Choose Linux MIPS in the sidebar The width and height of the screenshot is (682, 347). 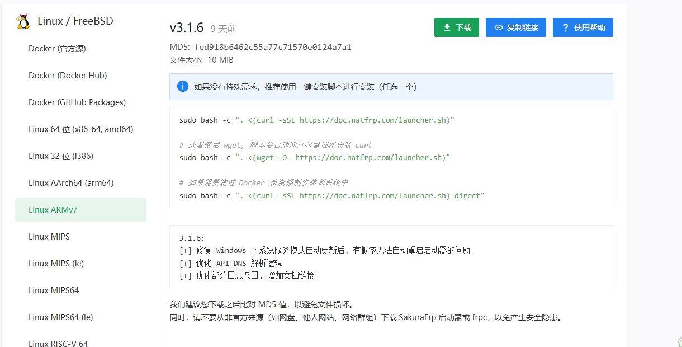49,237
